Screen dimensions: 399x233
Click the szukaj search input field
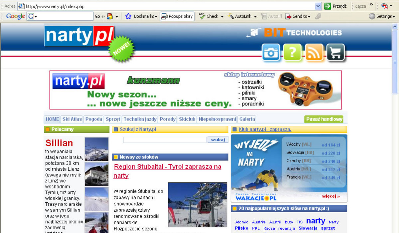click(x=164, y=140)
